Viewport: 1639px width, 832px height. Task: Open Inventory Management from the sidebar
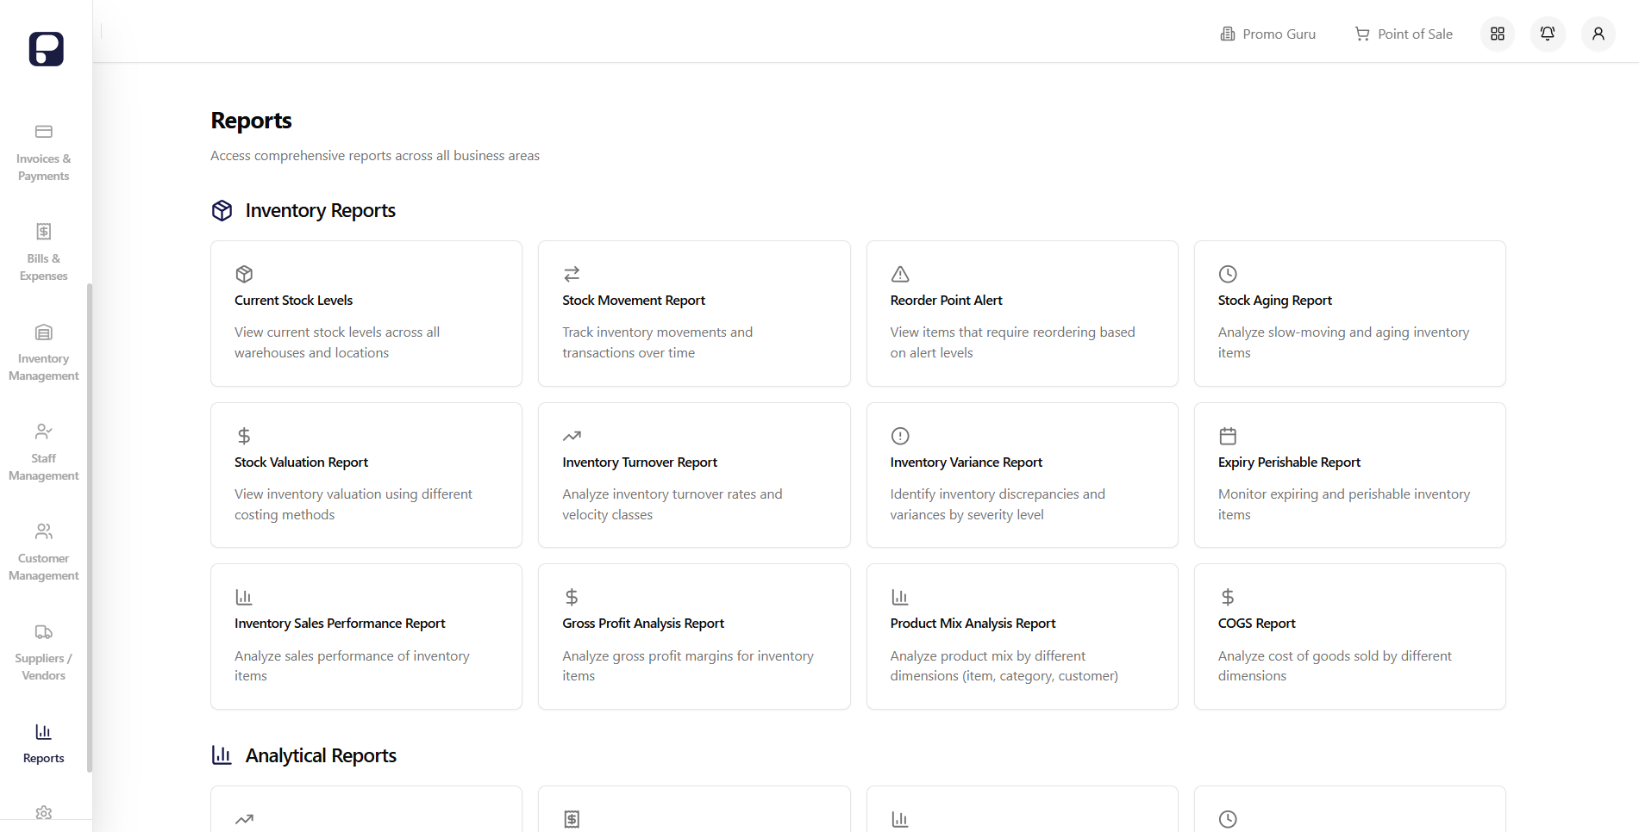pos(43,351)
